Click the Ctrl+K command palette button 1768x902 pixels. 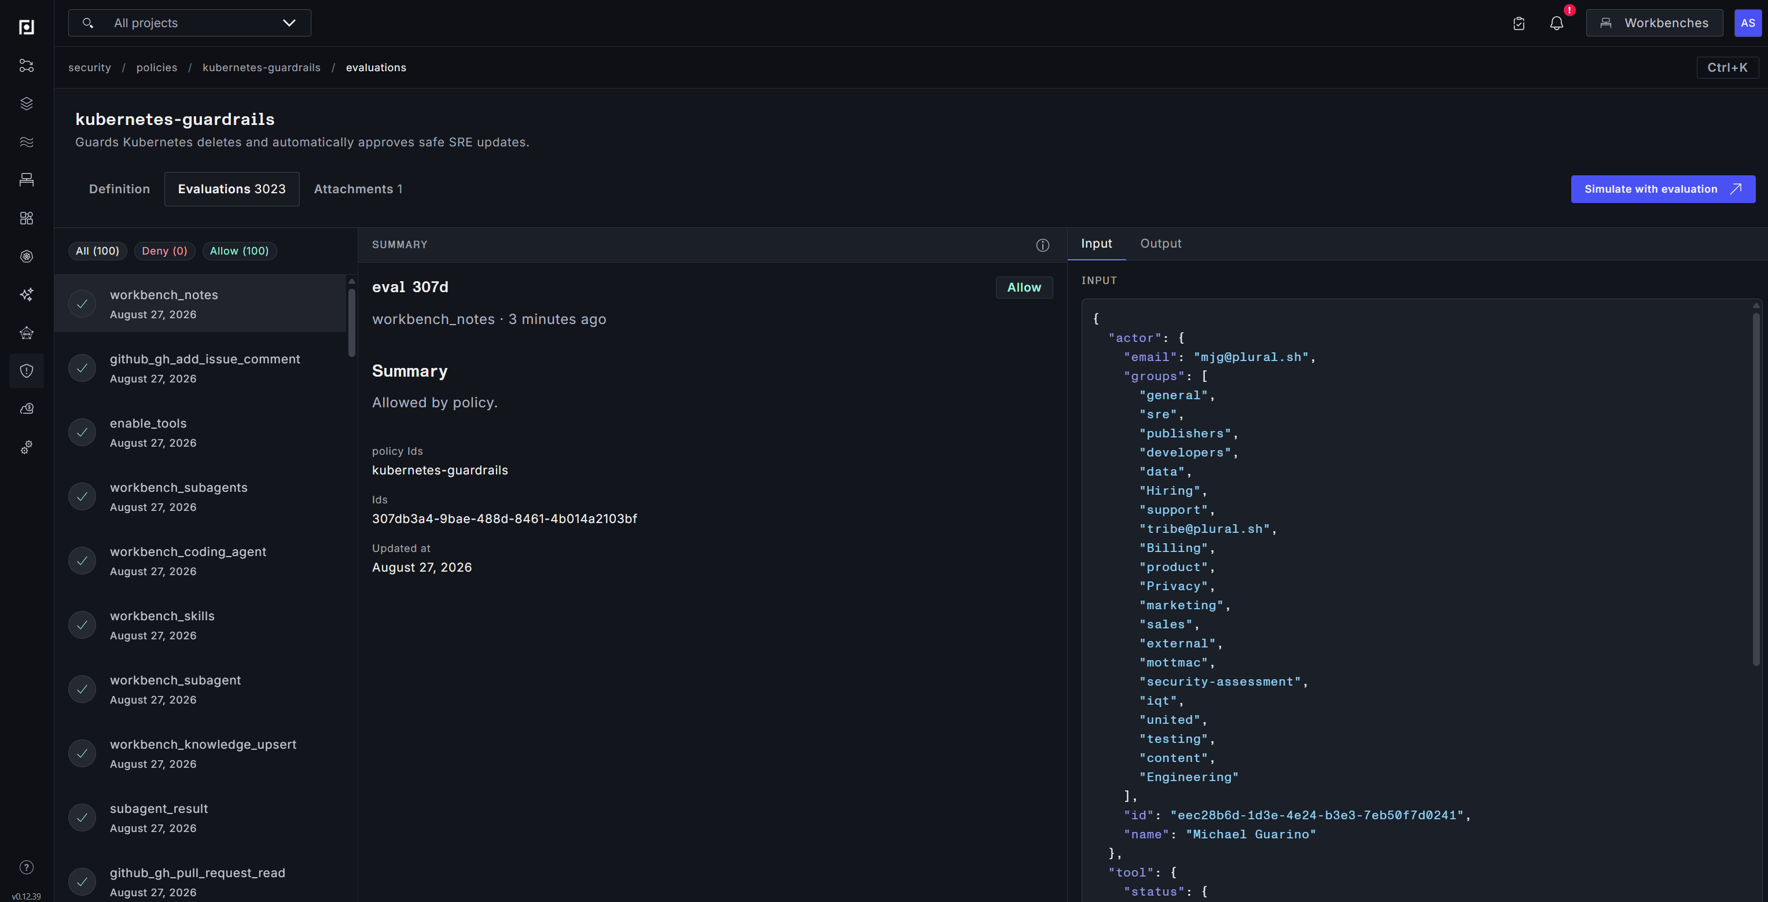coord(1727,67)
